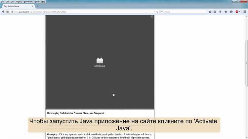Click the chat smiley toolbar icon
The height and width of the screenshot is (139, 248).
click(x=231, y=12)
